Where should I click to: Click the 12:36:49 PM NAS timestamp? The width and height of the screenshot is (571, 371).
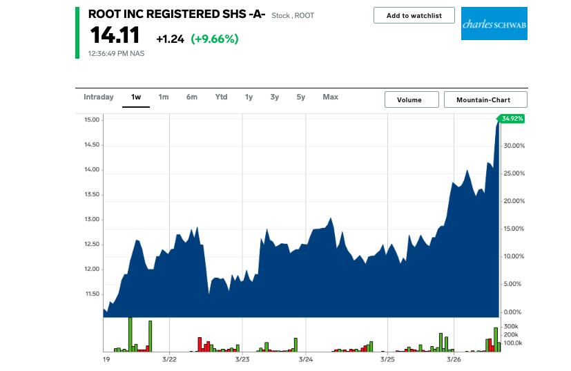pos(116,54)
